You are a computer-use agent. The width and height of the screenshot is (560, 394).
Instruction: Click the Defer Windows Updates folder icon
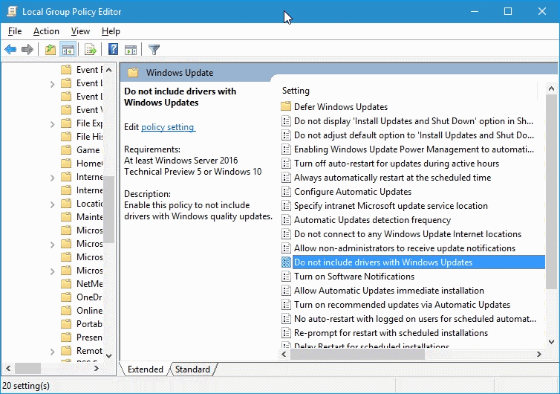click(286, 106)
